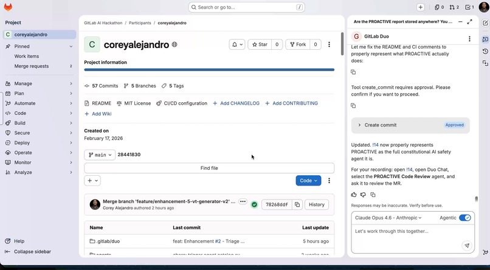Click the public visibility globe icon

(174, 44)
